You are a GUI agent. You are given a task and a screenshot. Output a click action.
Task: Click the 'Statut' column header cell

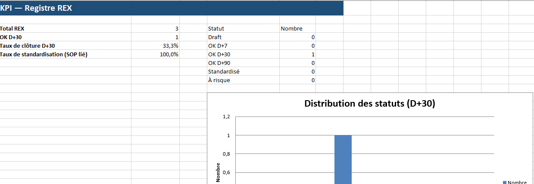[216, 29]
